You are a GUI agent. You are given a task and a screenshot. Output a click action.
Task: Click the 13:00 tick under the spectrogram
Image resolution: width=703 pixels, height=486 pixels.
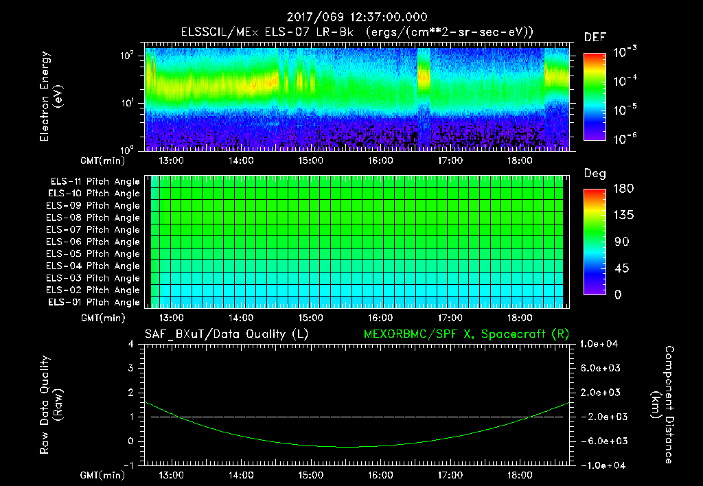(x=171, y=161)
